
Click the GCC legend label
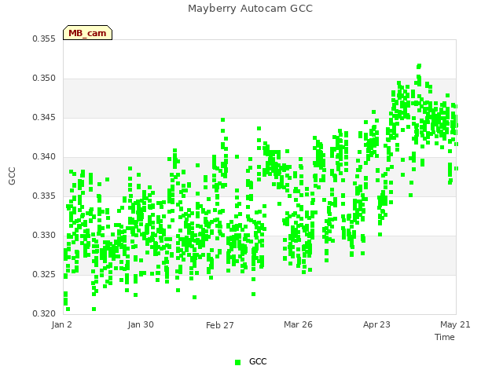tap(258, 361)
